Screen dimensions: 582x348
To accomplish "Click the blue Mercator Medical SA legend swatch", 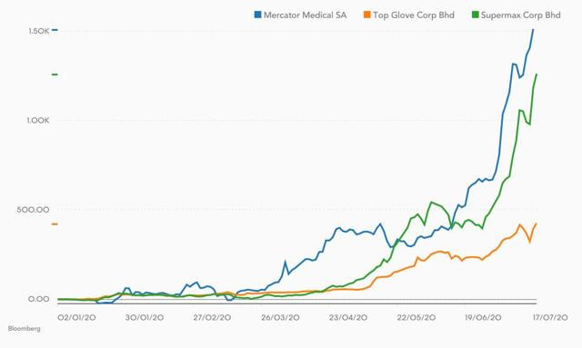I will pos(257,15).
